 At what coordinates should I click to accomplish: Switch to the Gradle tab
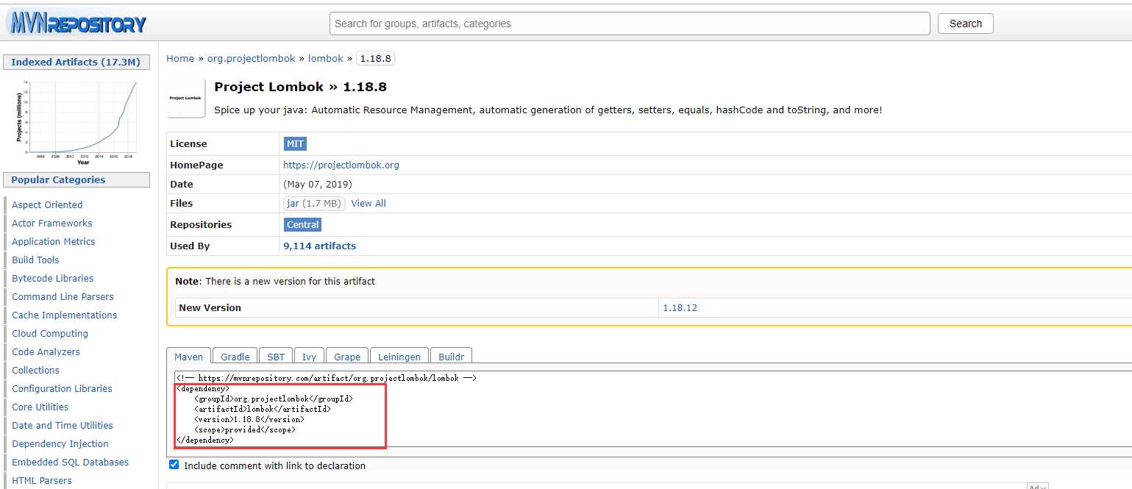[x=235, y=357]
